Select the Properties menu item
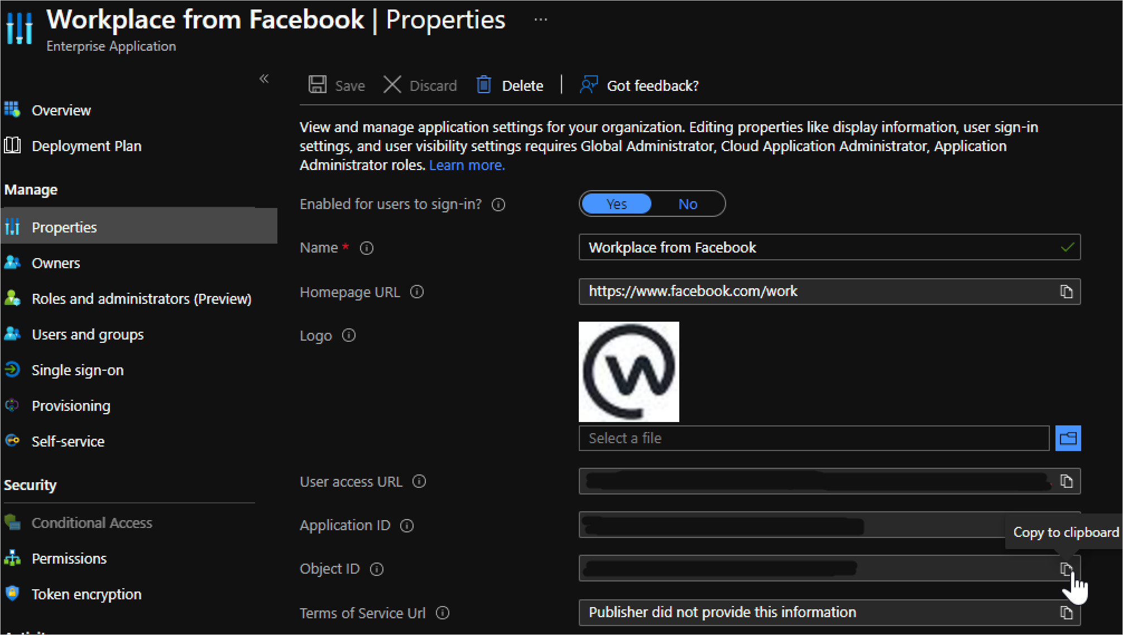This screenshot has width=1123, height=635. (63, 227)
